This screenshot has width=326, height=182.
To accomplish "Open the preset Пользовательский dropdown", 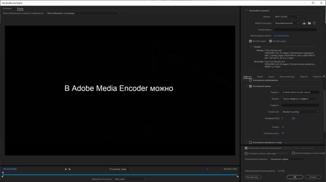I will coord(287,23).
